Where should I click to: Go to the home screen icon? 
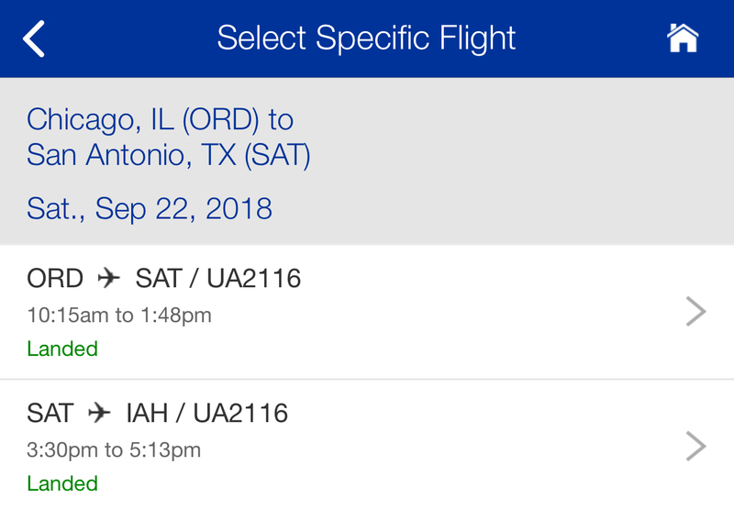683,38
